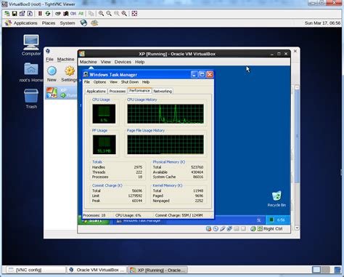Click VirtualBox optical disk status icon
This screenshot has height=277, width=344.
click(x=216, y=229)
